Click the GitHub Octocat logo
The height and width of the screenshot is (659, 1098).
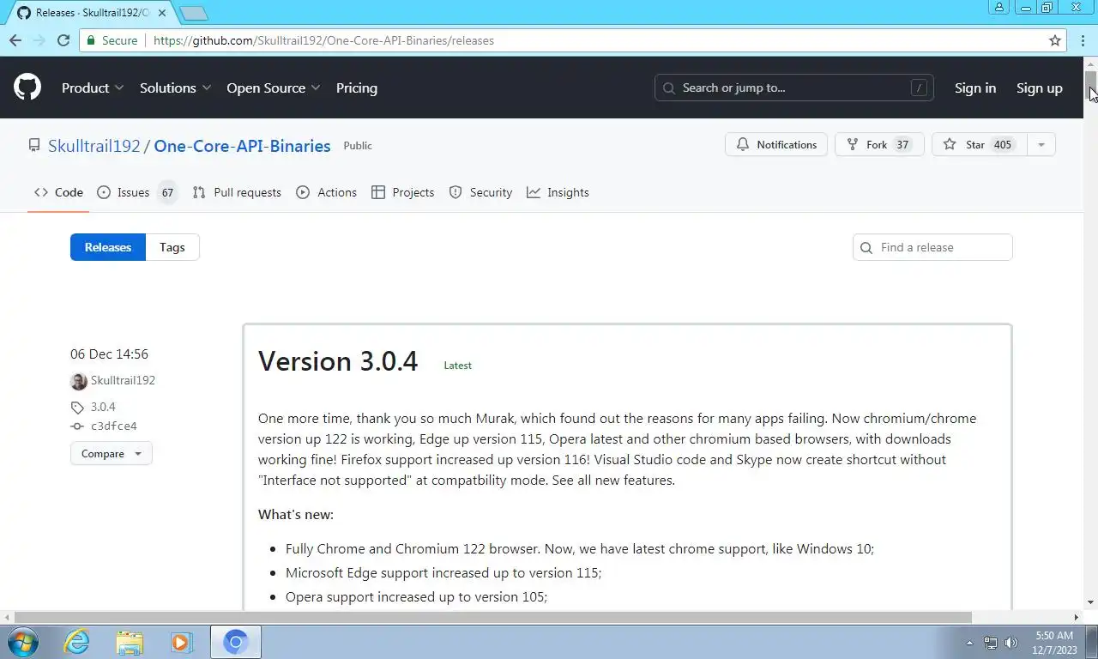[27, 88]
